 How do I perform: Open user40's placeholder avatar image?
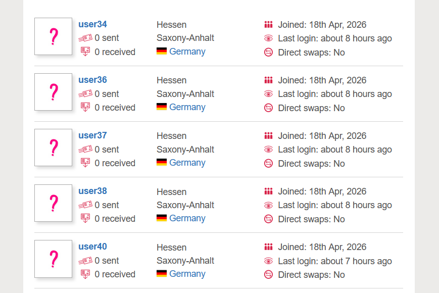[x=53, y=259]
